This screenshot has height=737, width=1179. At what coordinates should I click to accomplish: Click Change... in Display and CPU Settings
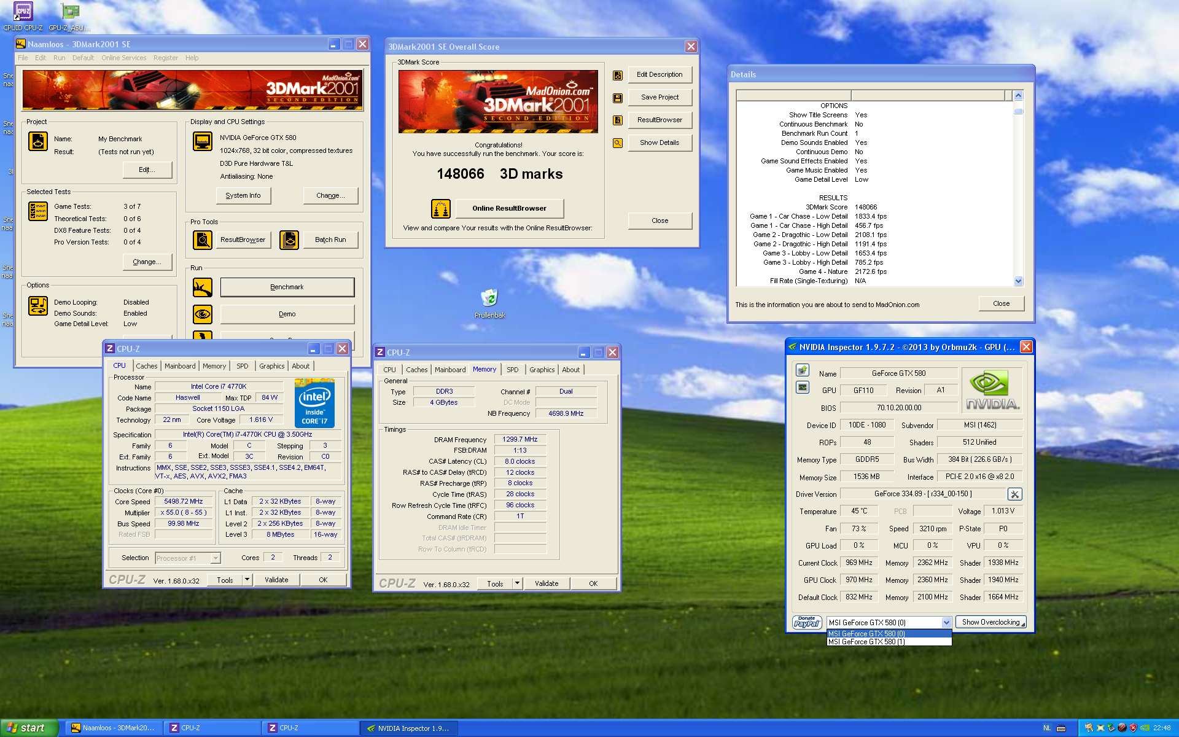[330, 195]
